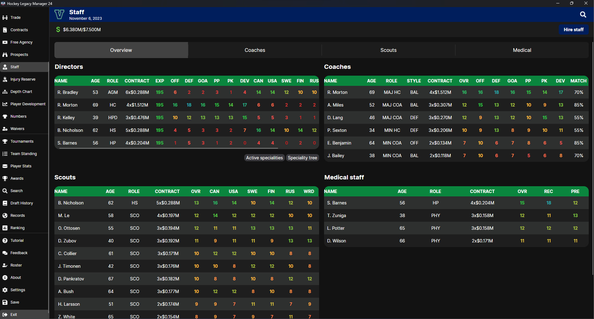Select scout M. Le row
Screen dimensions: 594x319
[x=187, y=216]
